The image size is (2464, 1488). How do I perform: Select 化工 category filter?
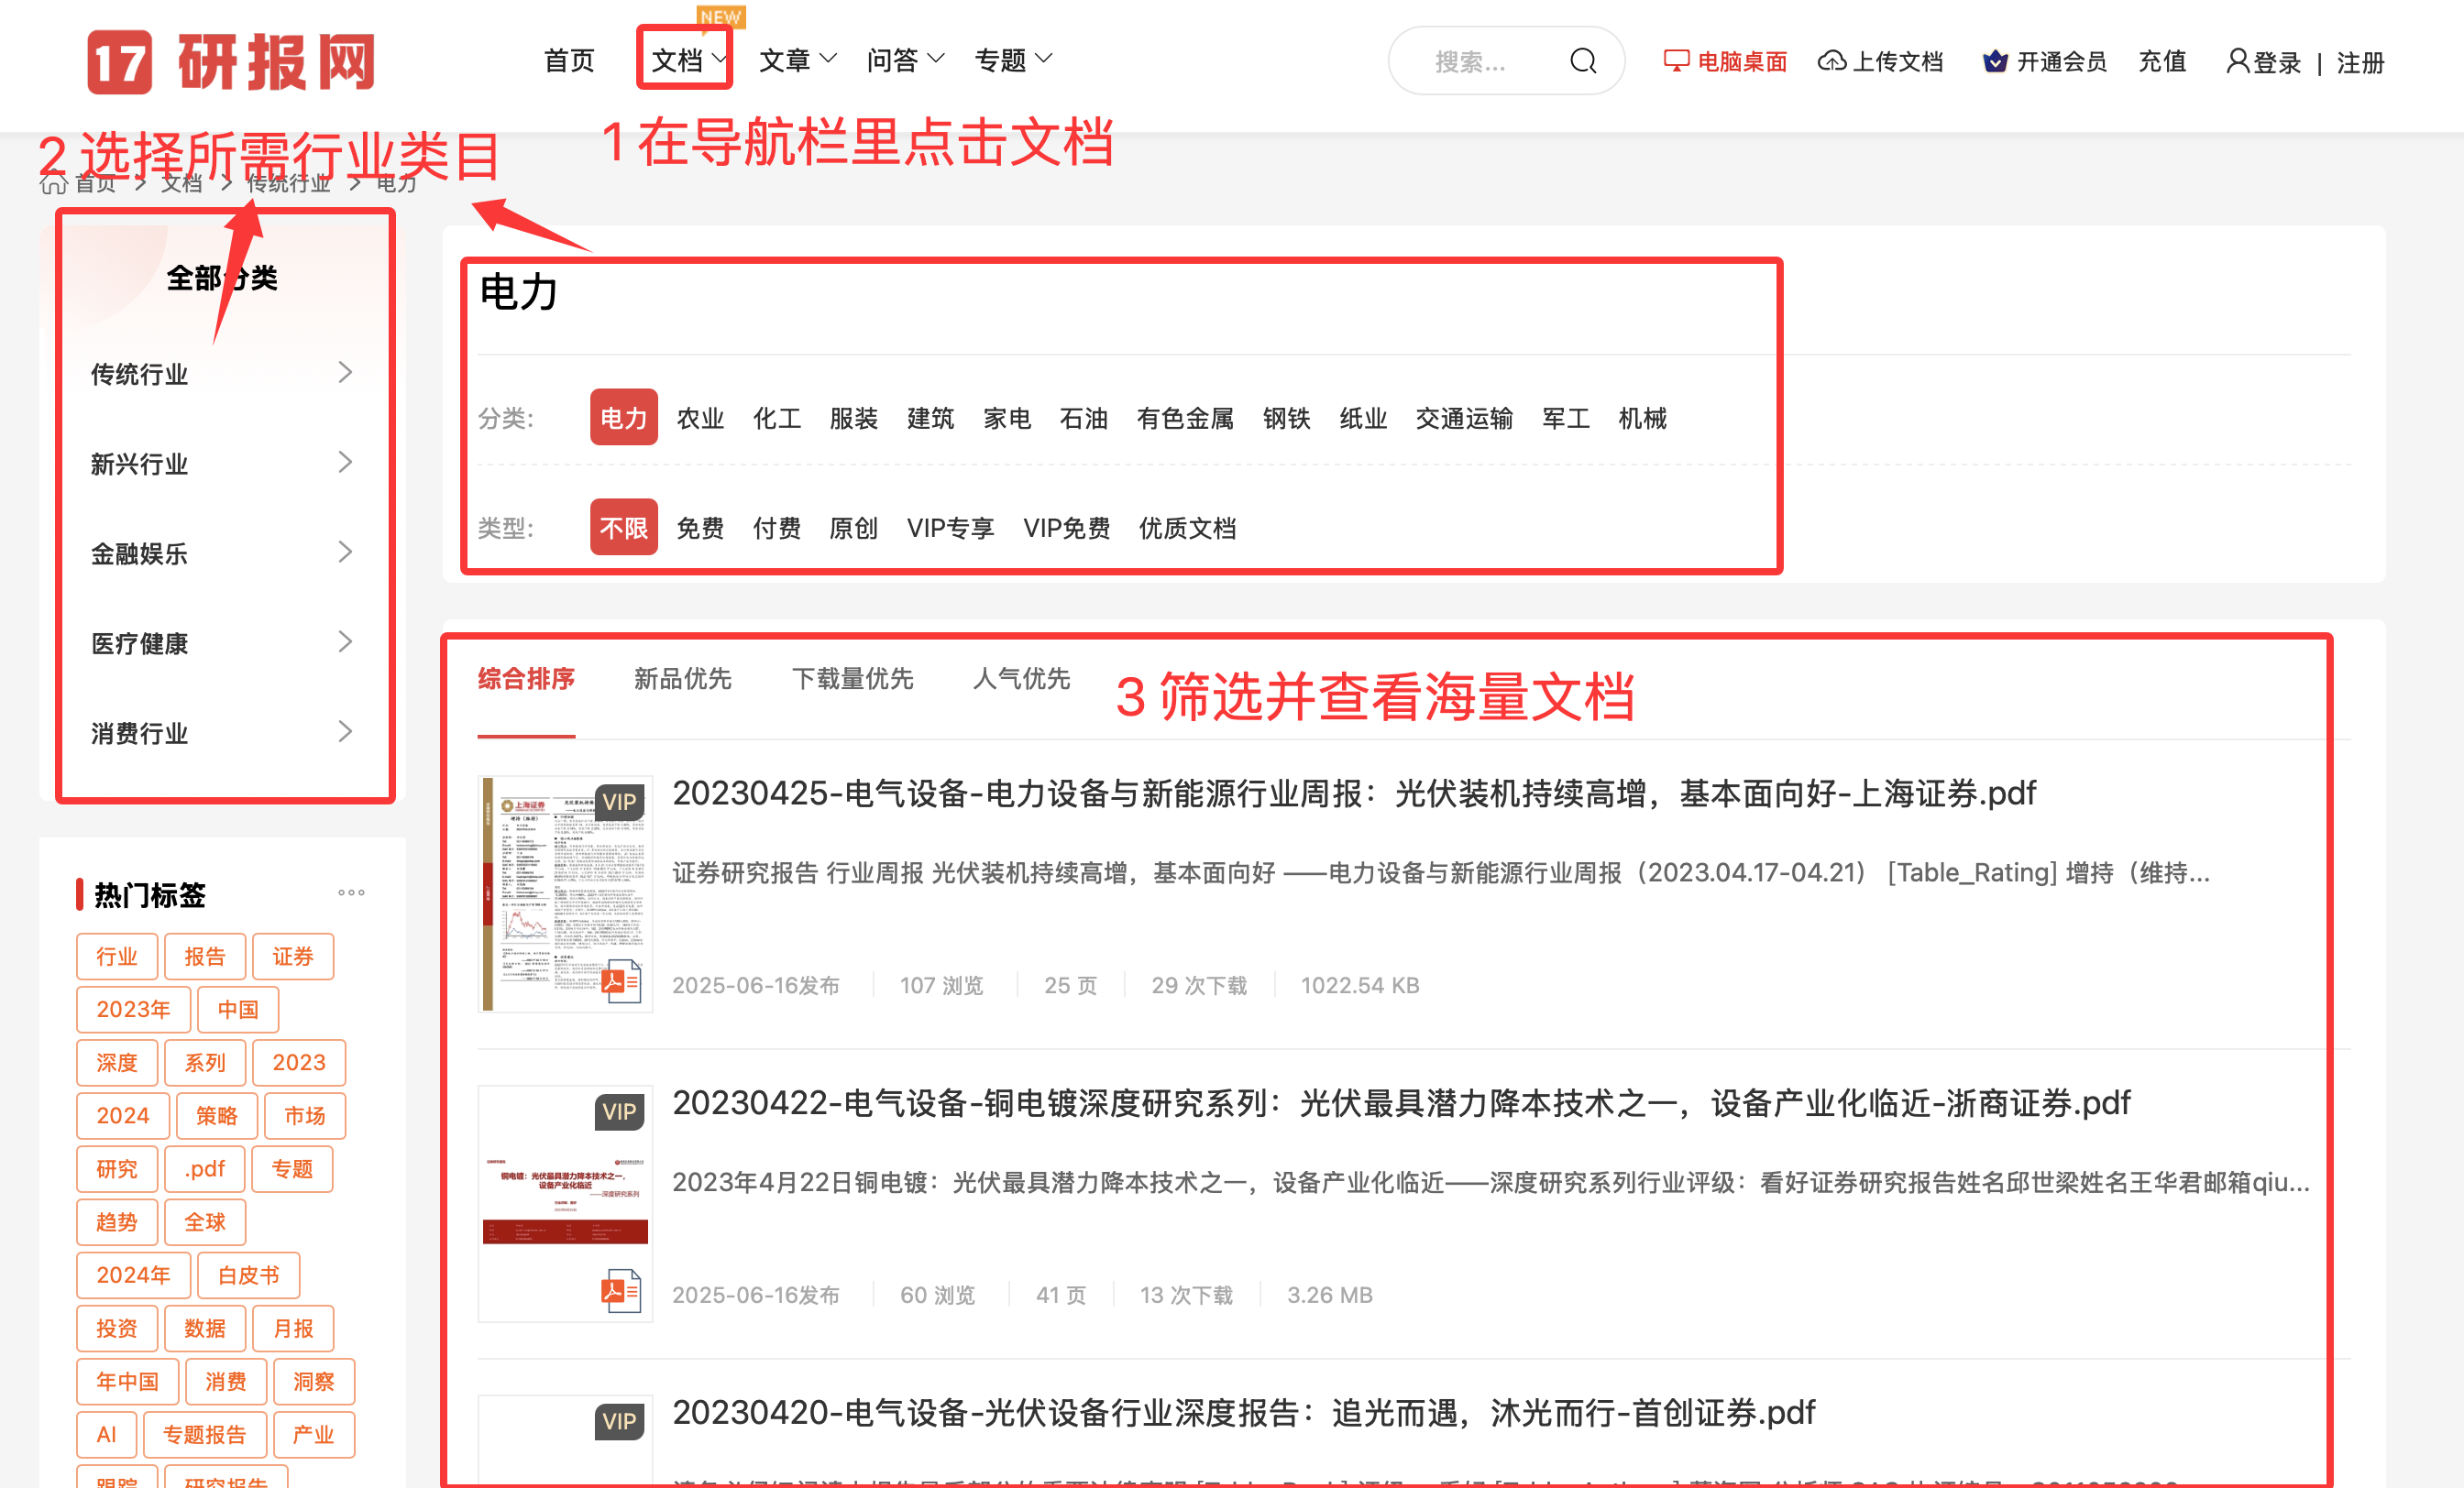click(x=777, y=418)
